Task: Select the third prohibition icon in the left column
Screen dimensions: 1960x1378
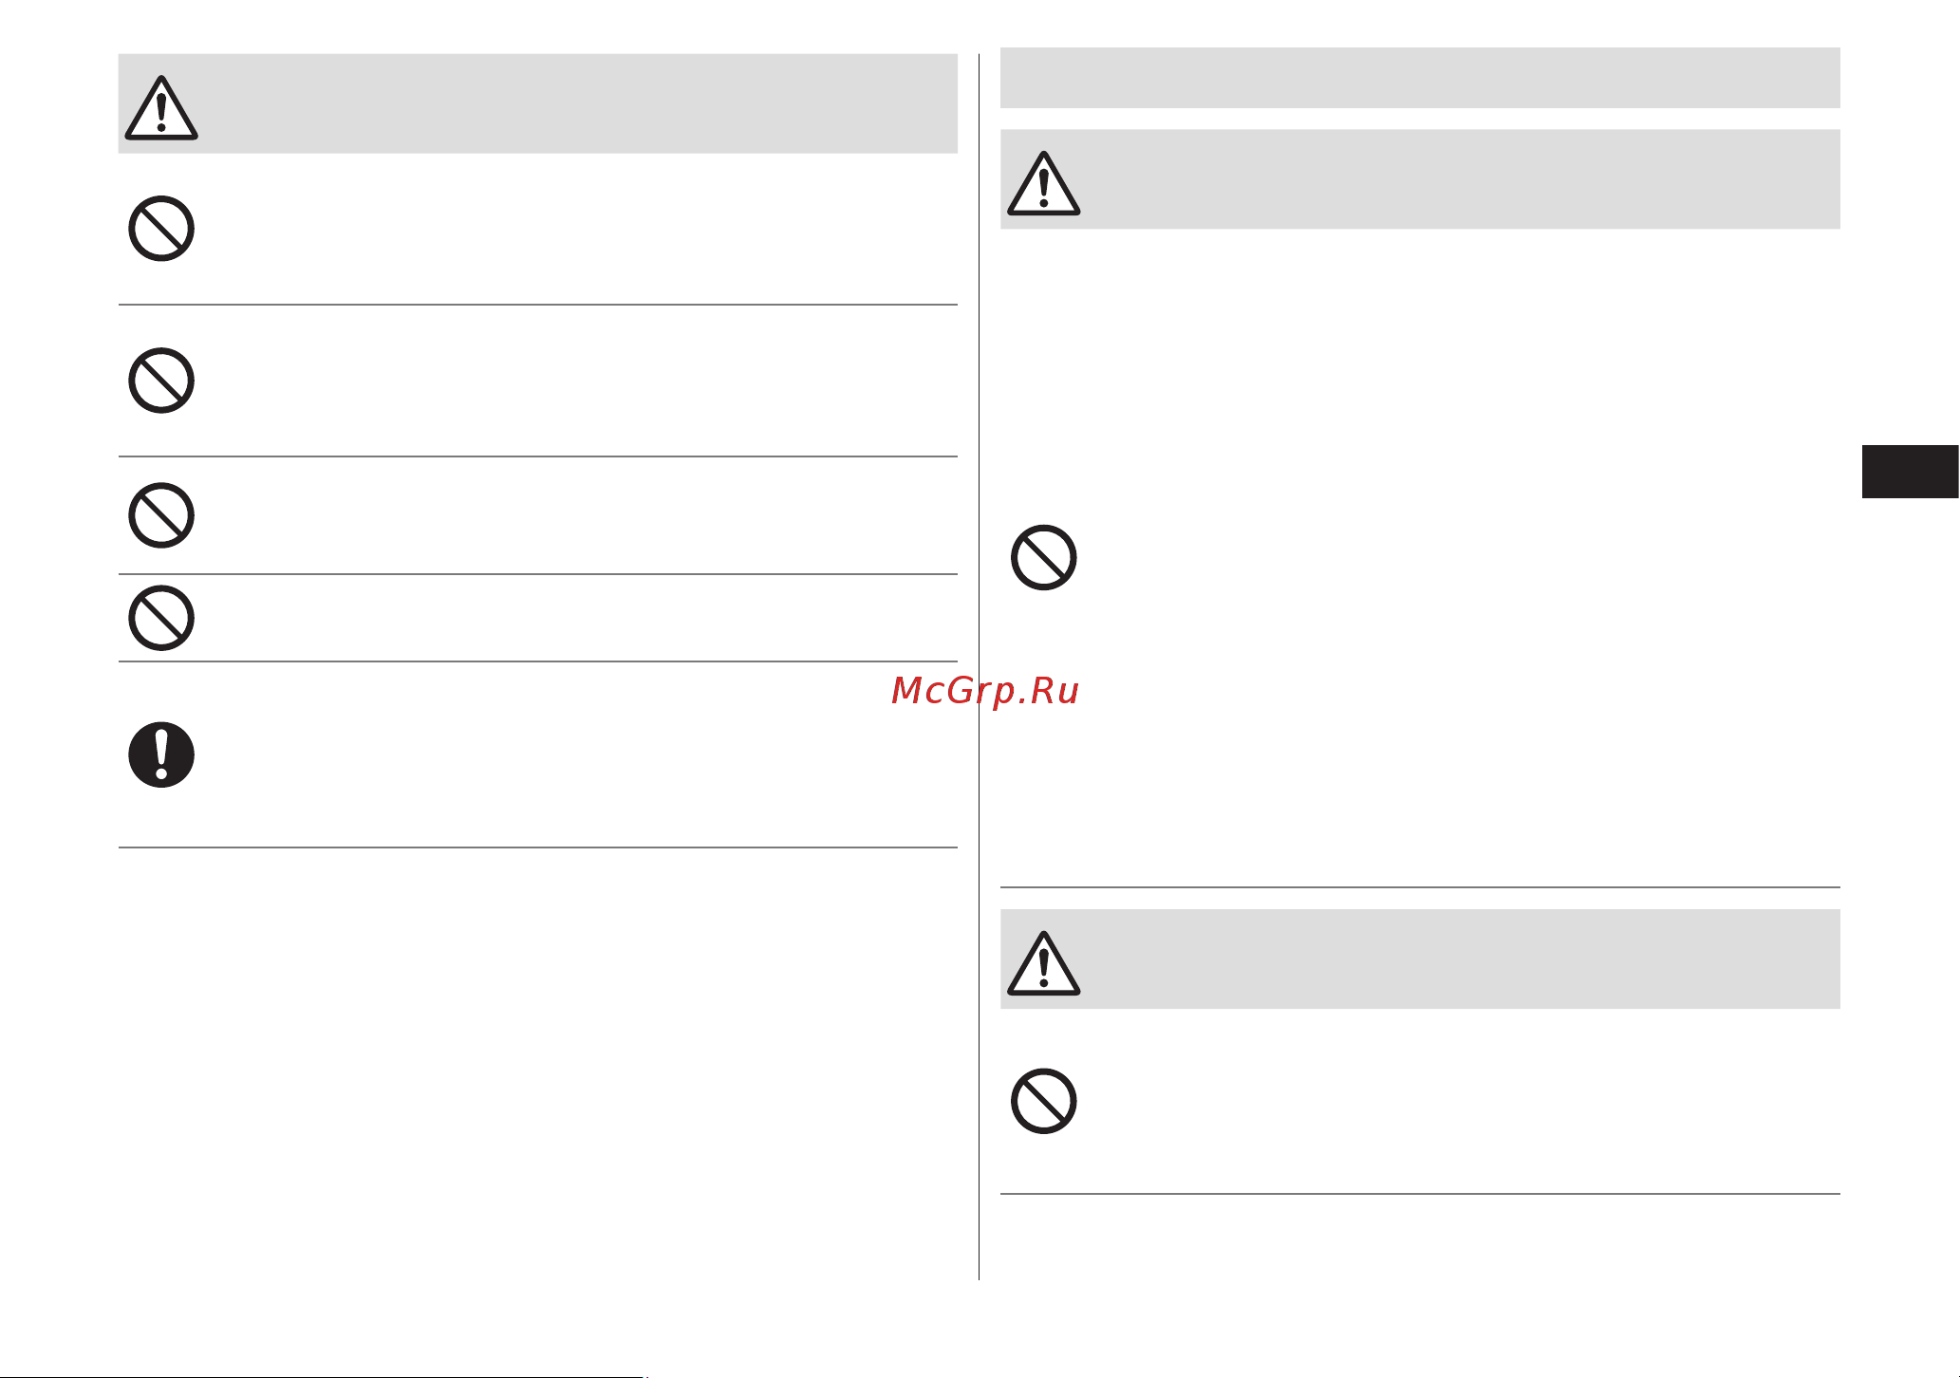Action: (161, 515)
